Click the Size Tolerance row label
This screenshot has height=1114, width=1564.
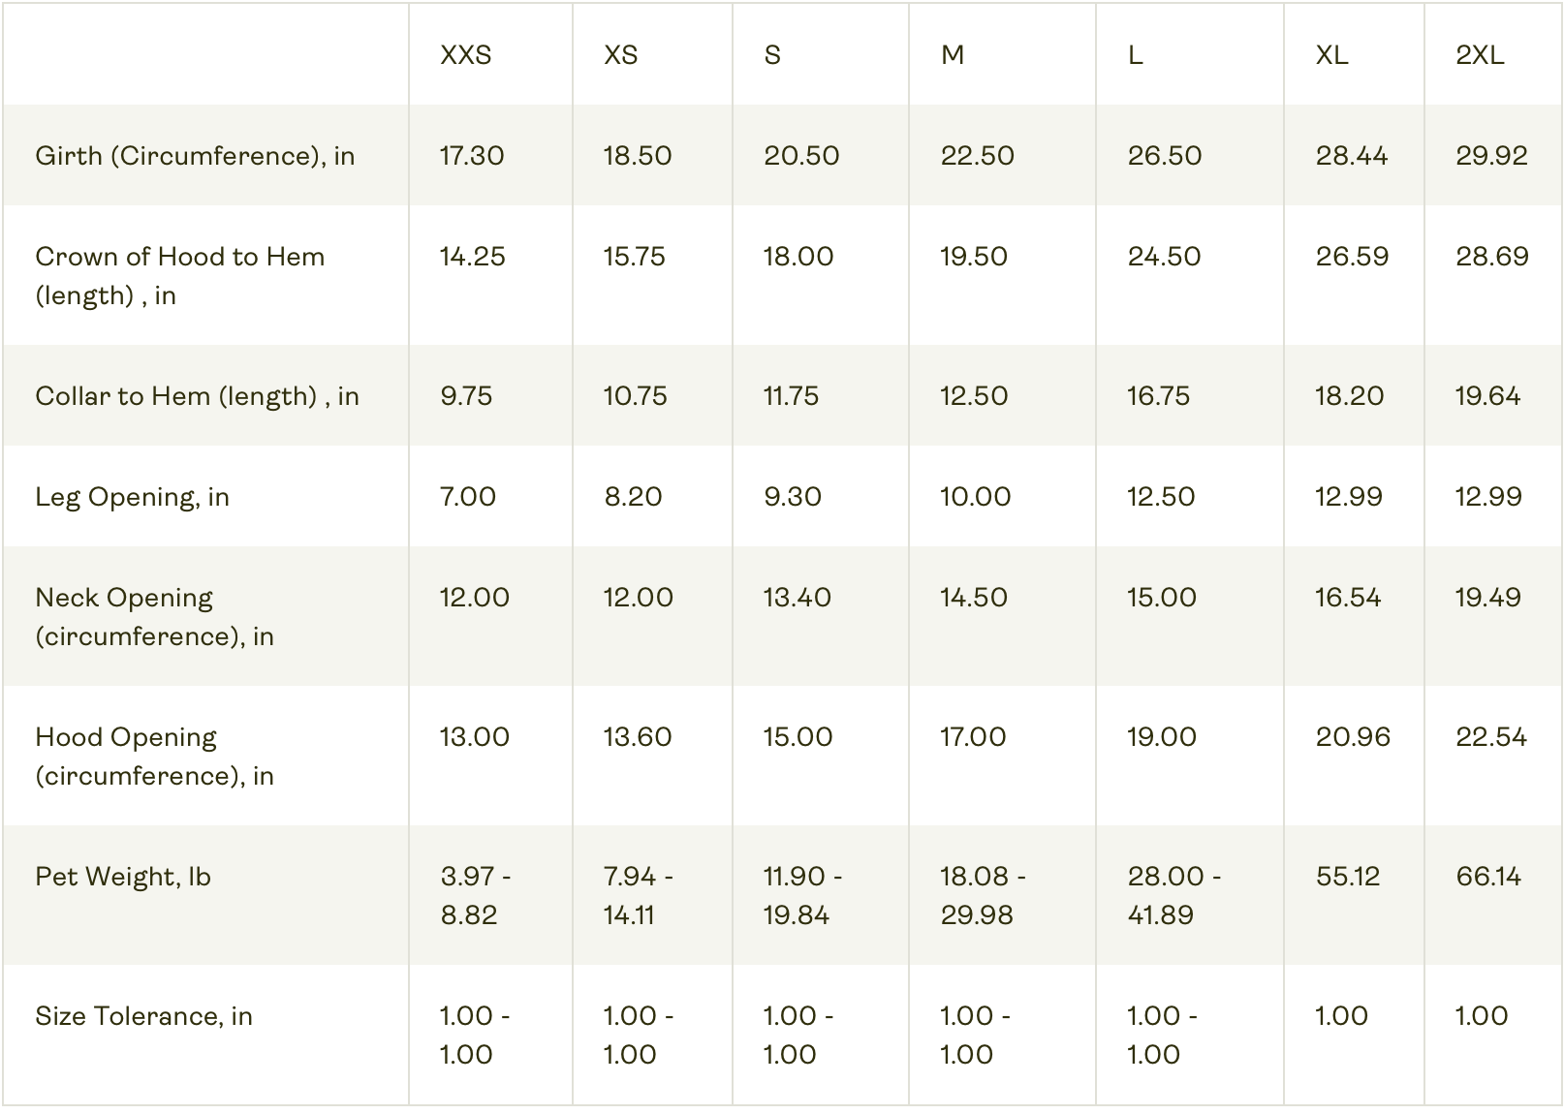143,1016
